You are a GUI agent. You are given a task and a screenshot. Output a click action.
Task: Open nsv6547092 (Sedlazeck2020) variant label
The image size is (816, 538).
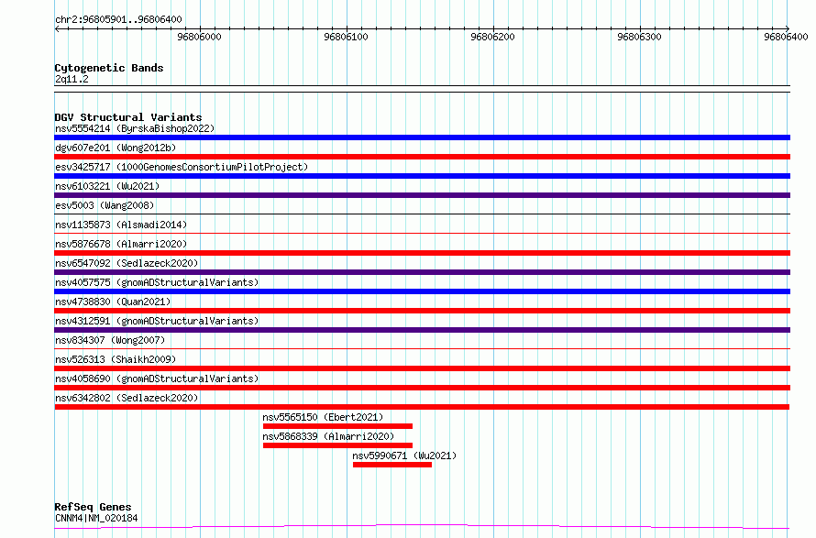click(x=127, y=263)
